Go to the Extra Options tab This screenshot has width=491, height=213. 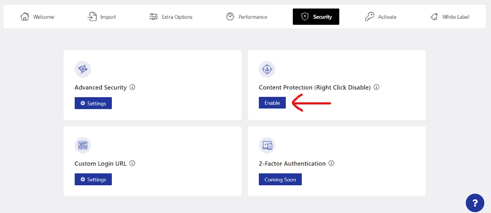(x=171, y=17)
